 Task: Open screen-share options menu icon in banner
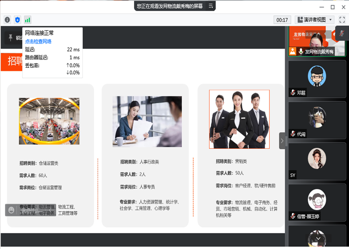click(x=211, y=6)
